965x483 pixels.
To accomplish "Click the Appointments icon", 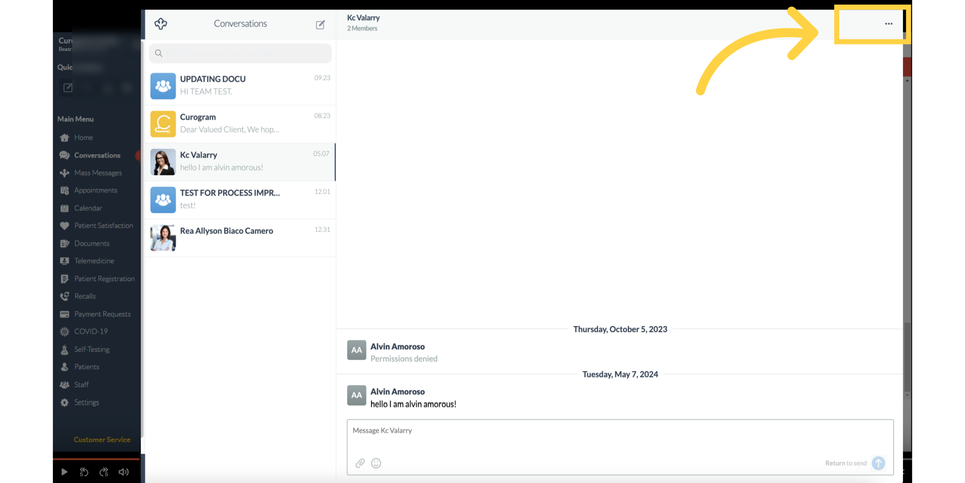I will [x=65, y=191].
